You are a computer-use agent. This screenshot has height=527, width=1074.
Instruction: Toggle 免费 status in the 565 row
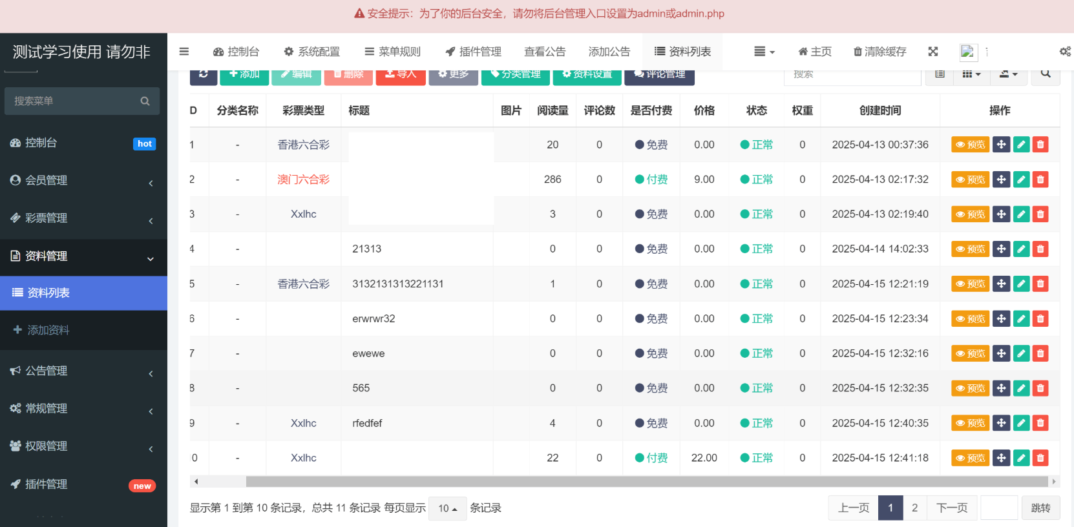pyautogui.click(x=651, y=389)
